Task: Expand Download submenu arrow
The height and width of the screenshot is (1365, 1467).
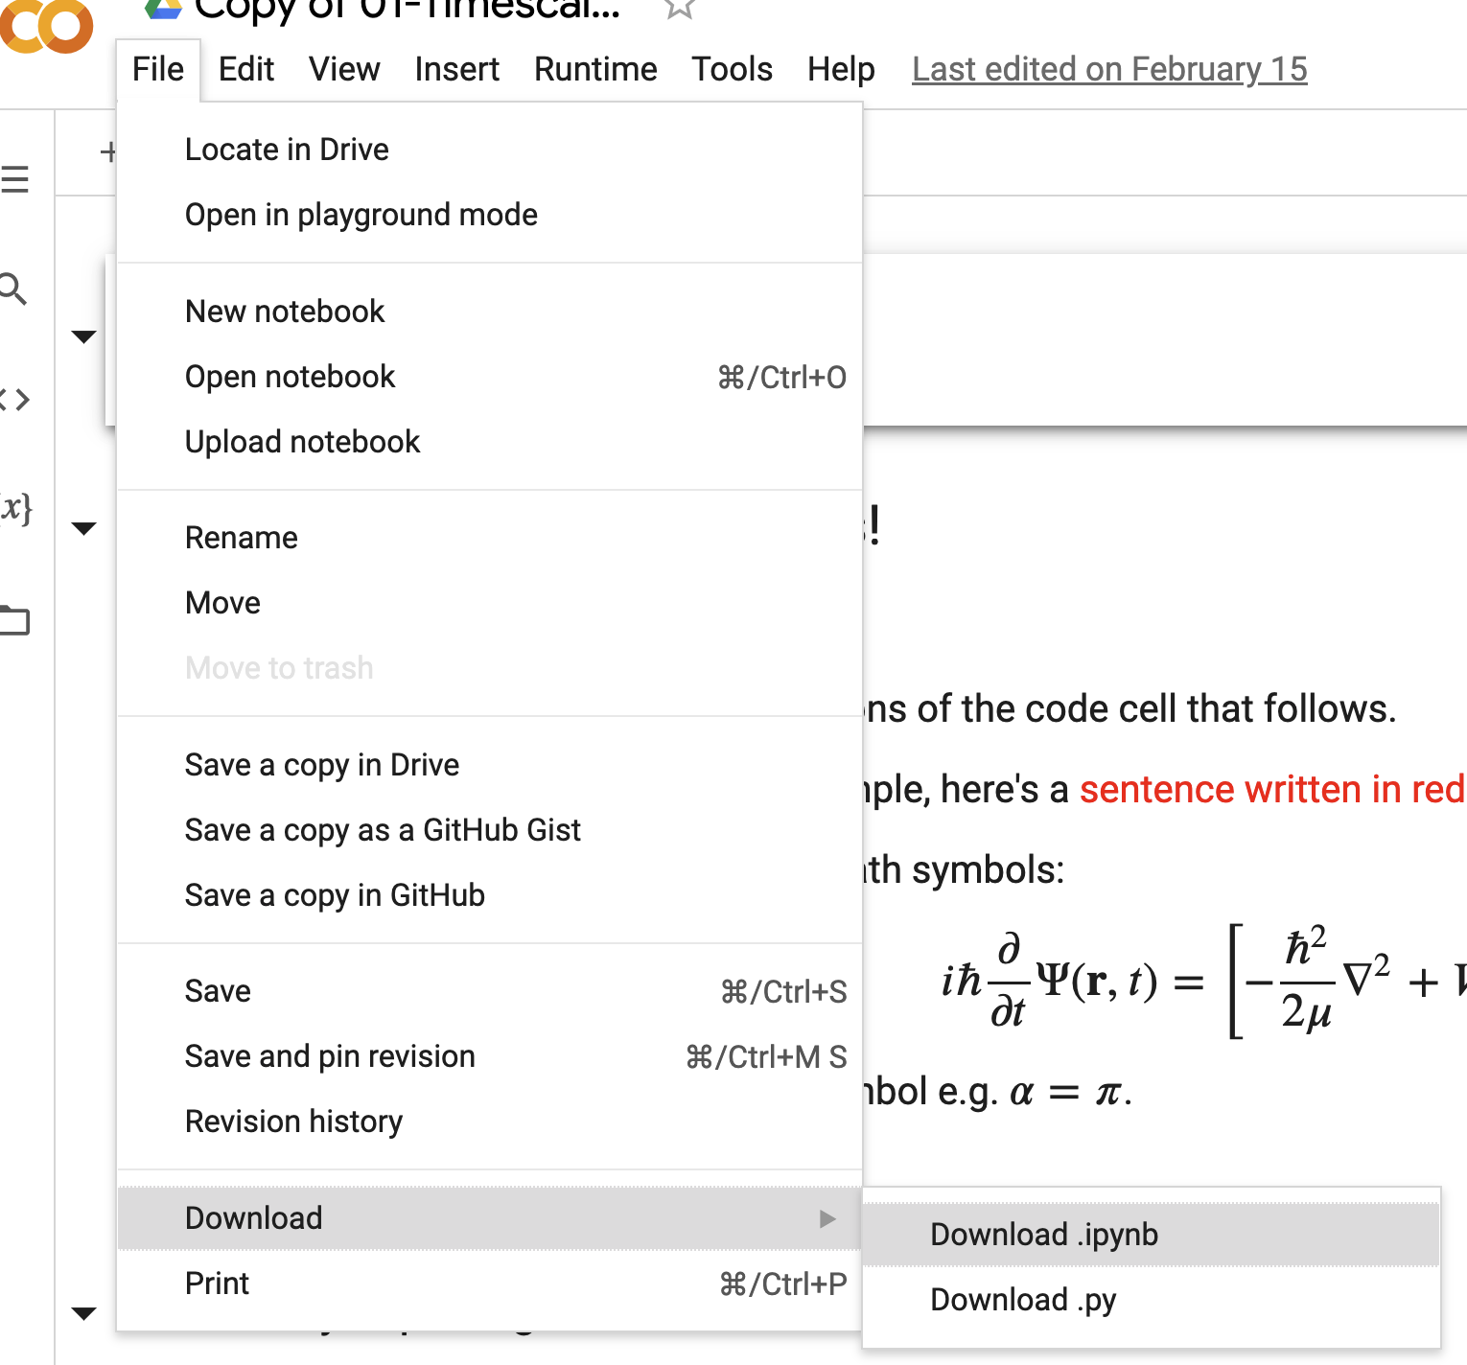Action: pos(827,1218)
